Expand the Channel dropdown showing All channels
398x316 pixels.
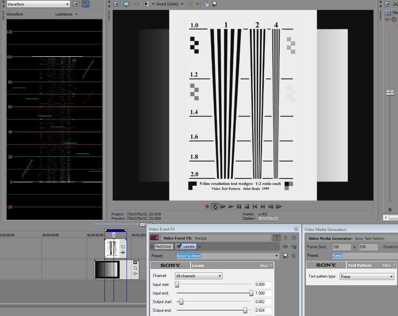click(199, 276)
